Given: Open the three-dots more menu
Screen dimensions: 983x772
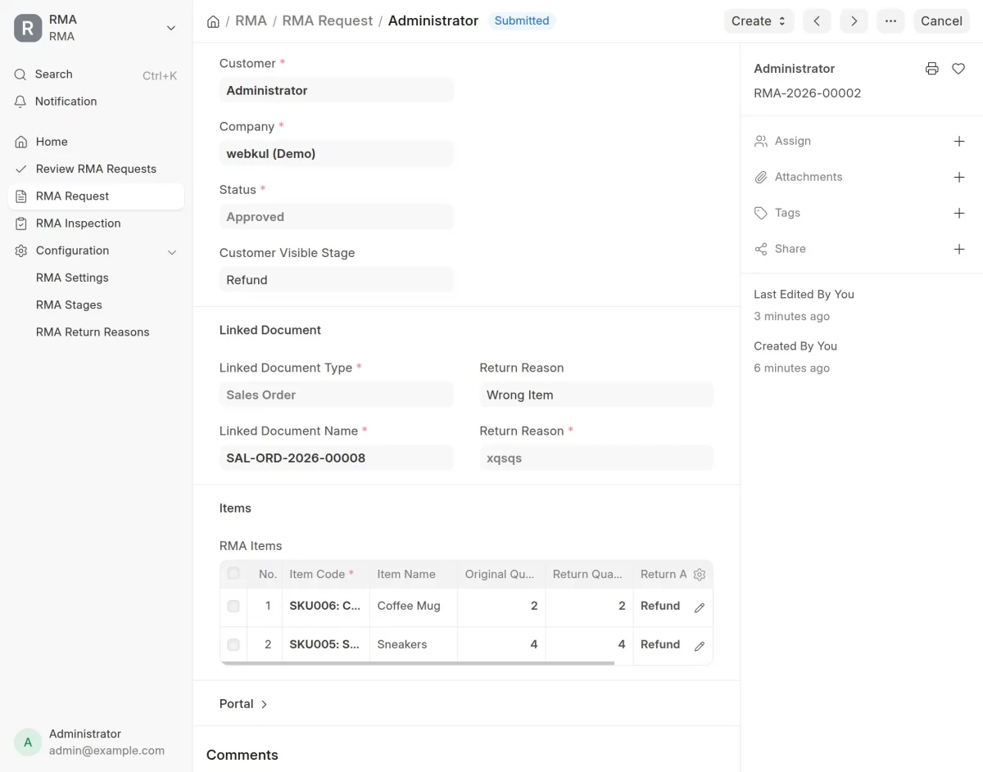Looking at the screenshot, I should click(890, 21).
